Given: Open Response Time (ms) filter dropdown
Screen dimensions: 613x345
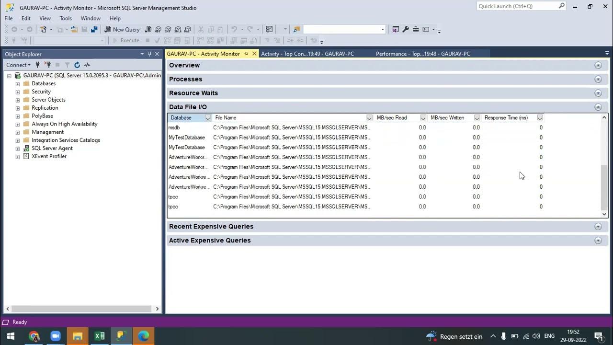Looking at the screenshot, I should coord(540,118).
